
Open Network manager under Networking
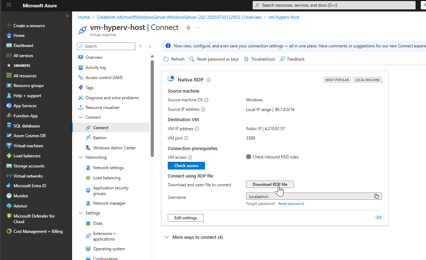109,203
